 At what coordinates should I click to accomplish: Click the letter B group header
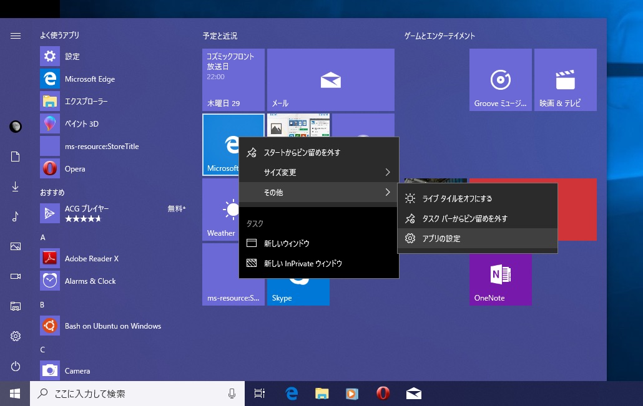tap(42, 305)
